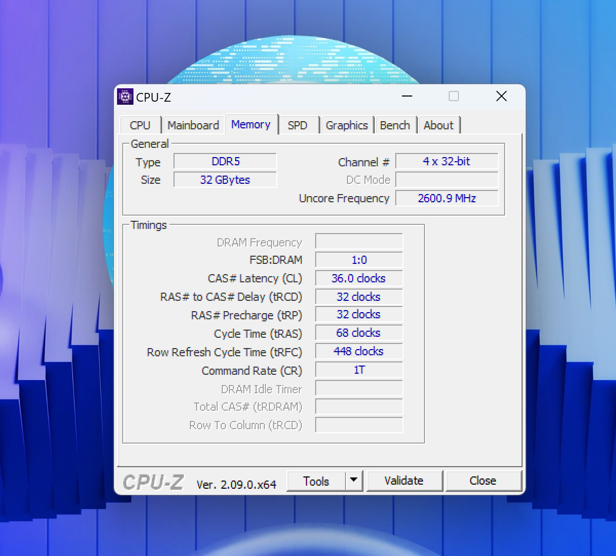Select the 1T command rate value
616x556 pixels.
click(359, 370)
